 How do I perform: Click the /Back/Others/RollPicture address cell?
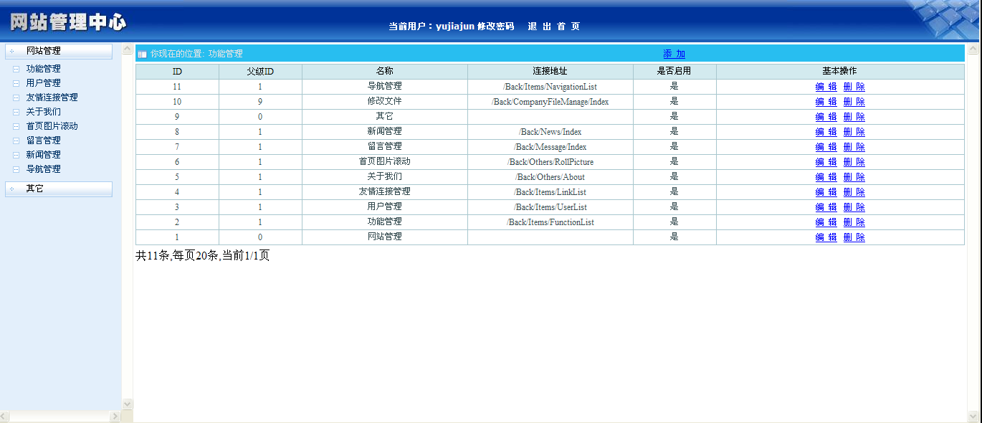[550, 162]
